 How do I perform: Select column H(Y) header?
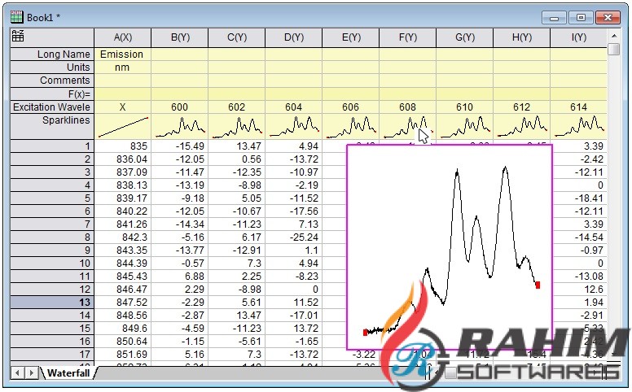[x=521, y=37]
